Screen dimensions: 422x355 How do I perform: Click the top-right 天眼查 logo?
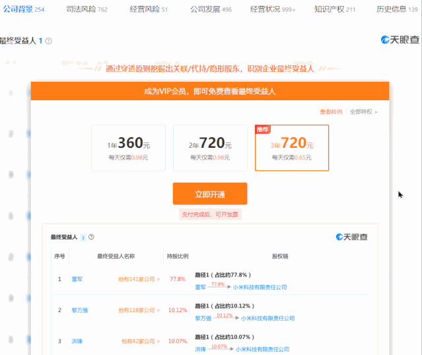coord(400,40)
